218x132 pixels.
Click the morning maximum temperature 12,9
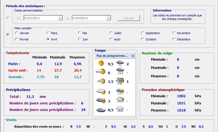point(58,64)
